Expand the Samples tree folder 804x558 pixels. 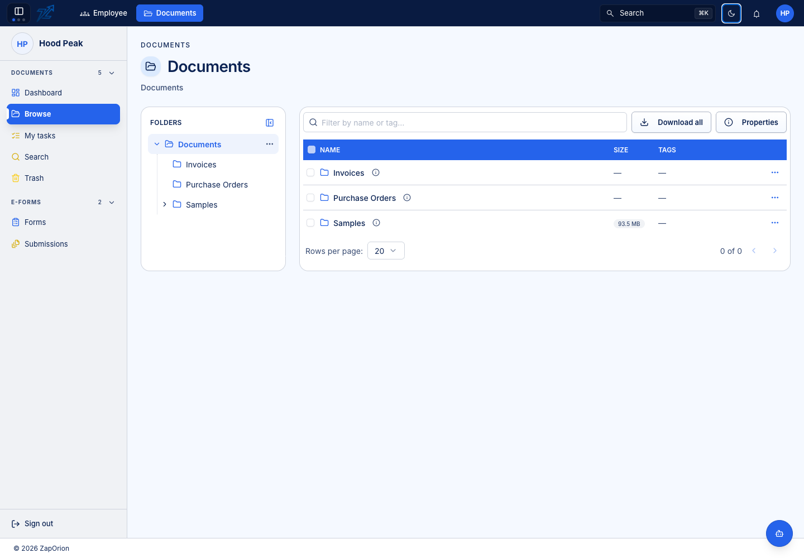click(165, 204)
